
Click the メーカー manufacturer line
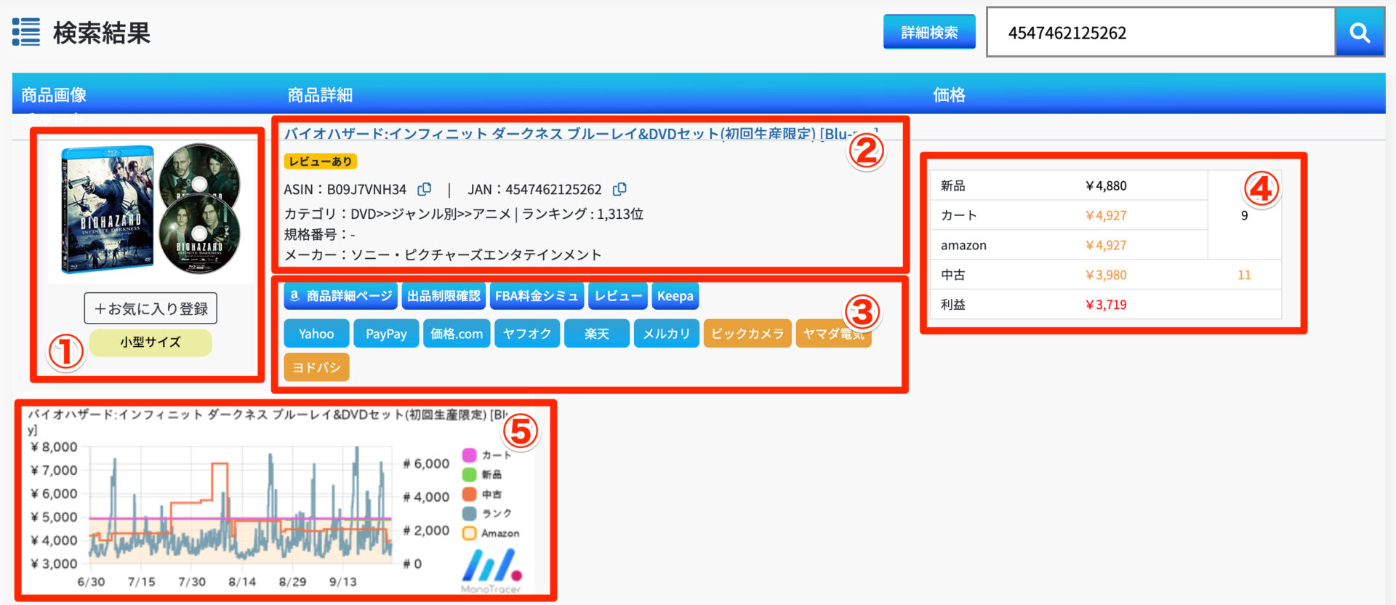pos(443,255)
